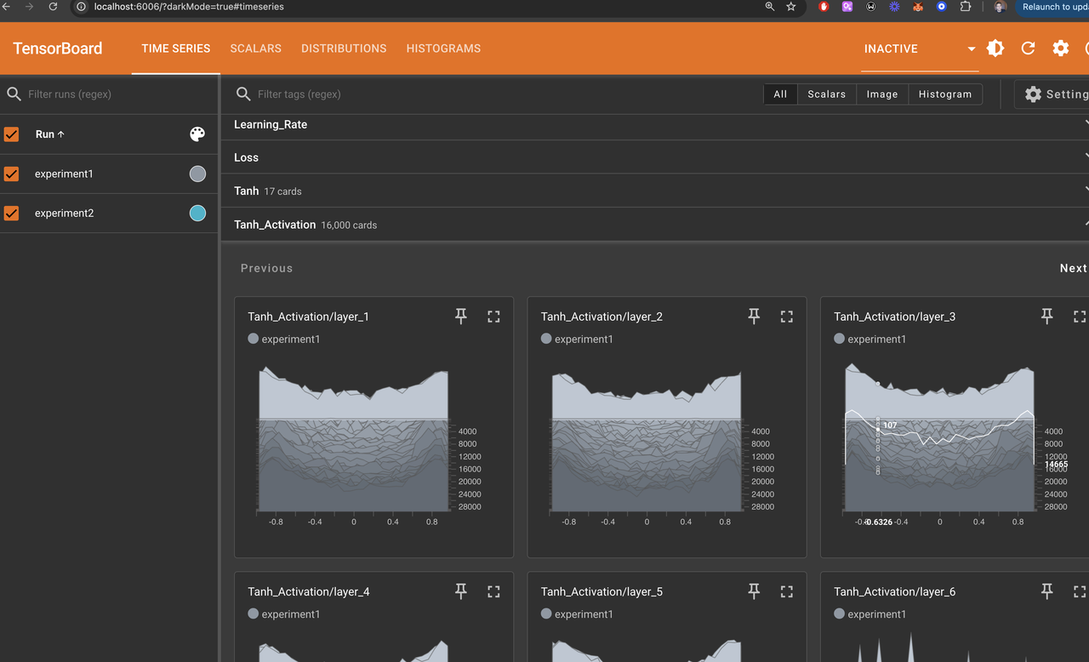Viewport: 1089px width, 662px height.
Task: Expand the Loss group
Action: tap(655, 157)
